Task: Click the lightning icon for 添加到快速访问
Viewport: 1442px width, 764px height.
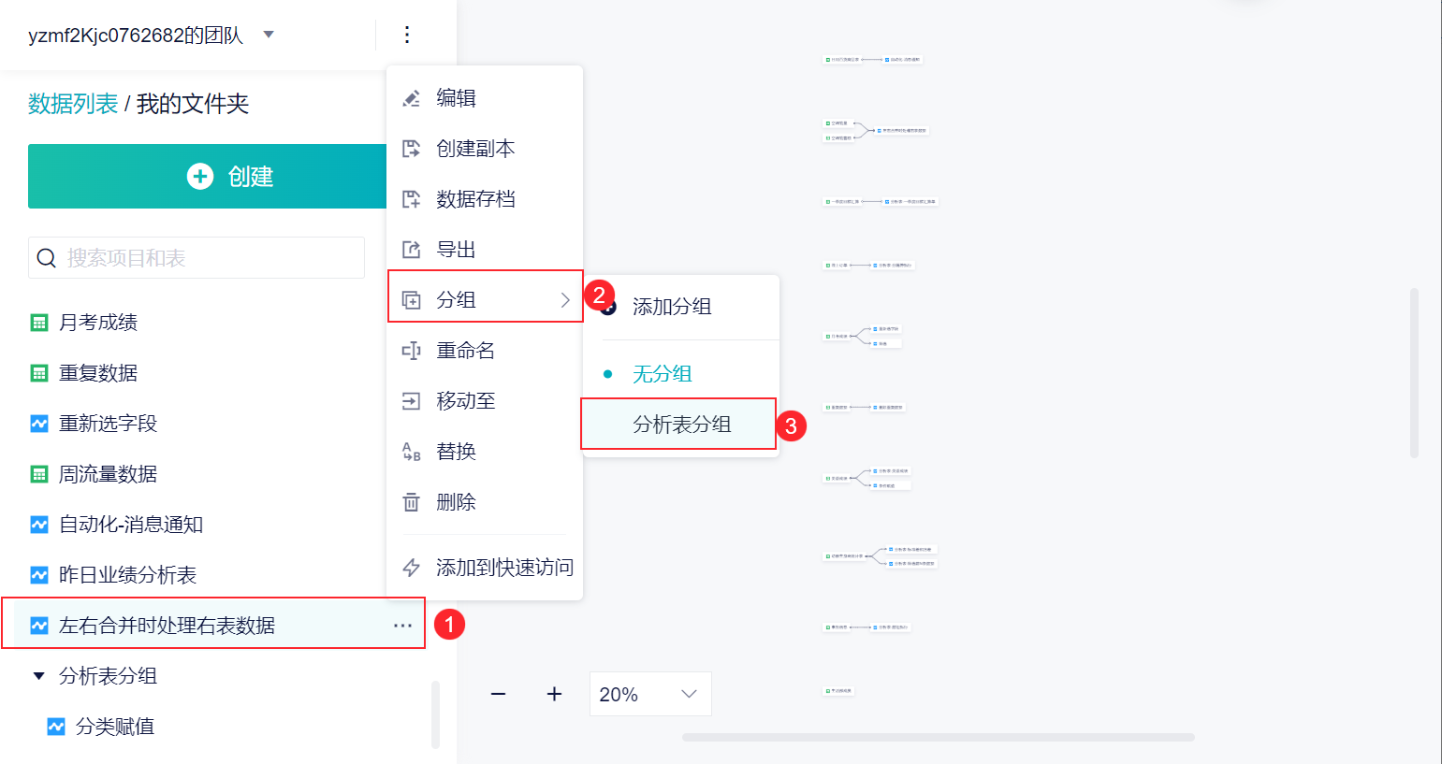Action: tap(411, 568)
